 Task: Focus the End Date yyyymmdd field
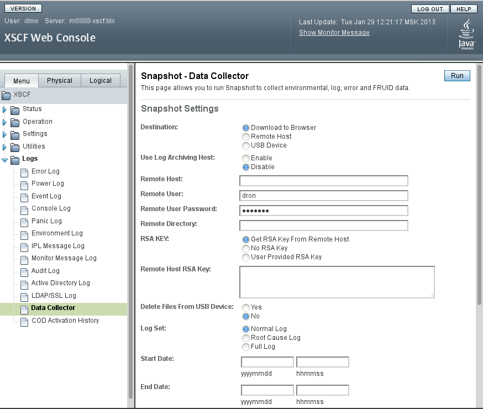267,390
